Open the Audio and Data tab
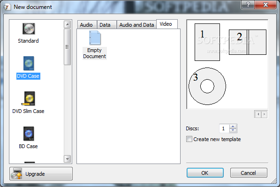280x187 pixels. coord(136,25)
